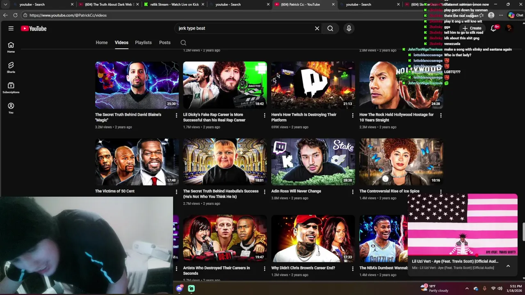Open the weather widget showing 18°F

[x=435, y=288]
